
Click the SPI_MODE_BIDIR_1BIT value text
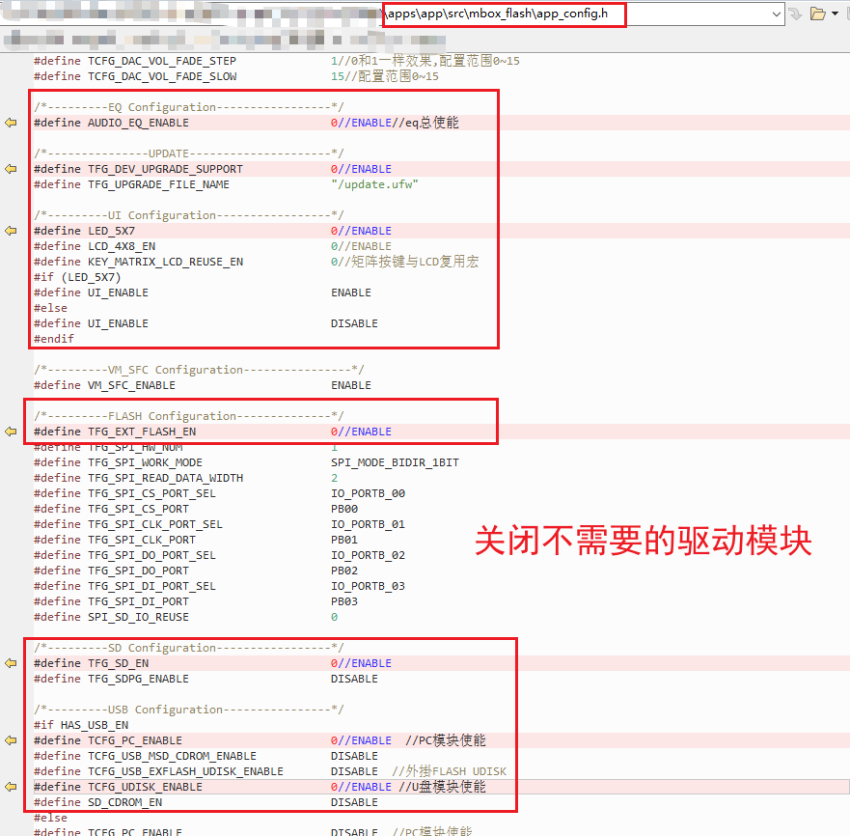pyautogui.click(x=392, y=461)
